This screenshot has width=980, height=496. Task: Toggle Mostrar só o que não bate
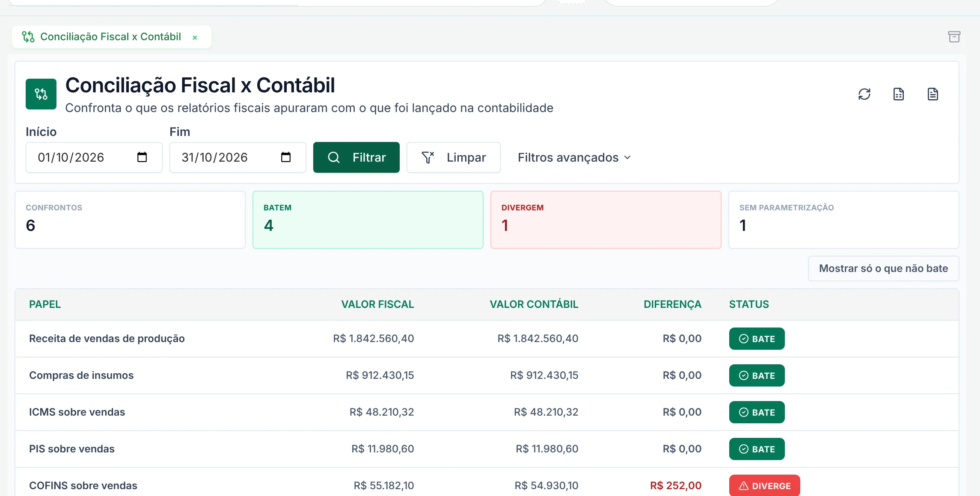[x=883, y=269]
